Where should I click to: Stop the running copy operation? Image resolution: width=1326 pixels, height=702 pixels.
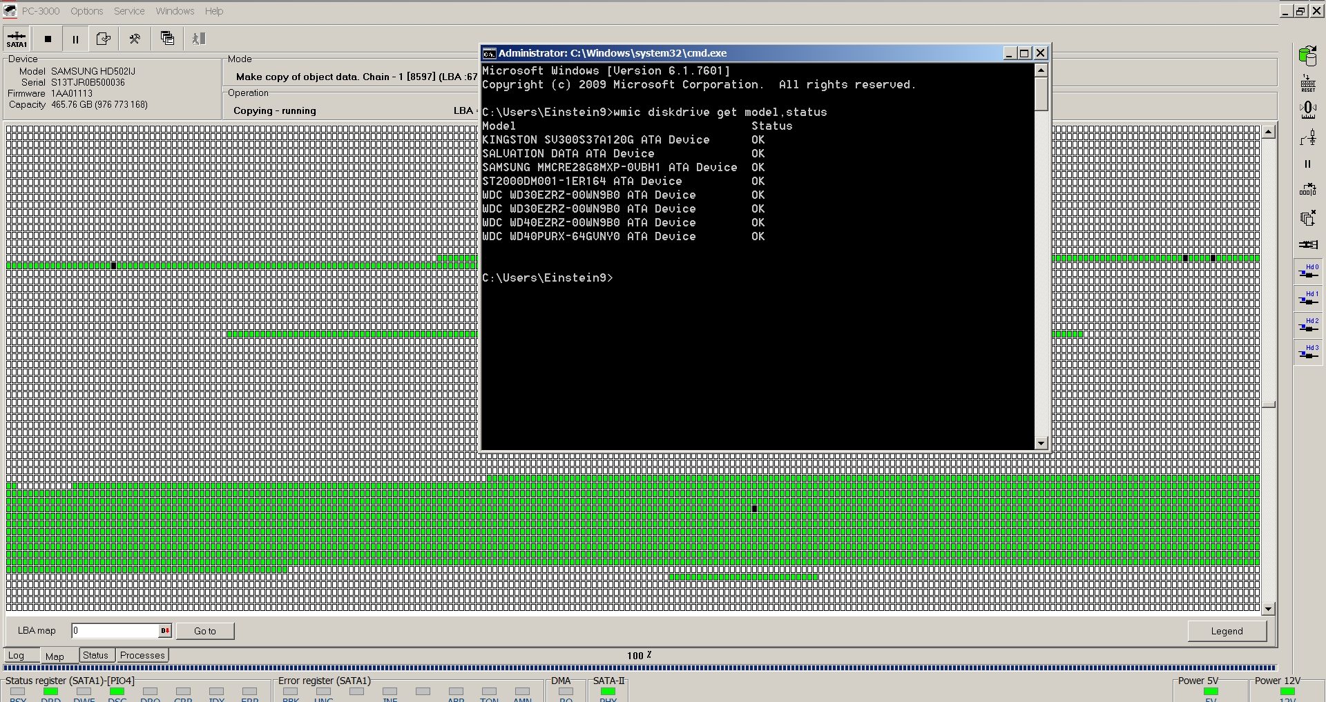pyautogui.click(x=48, y=39)
